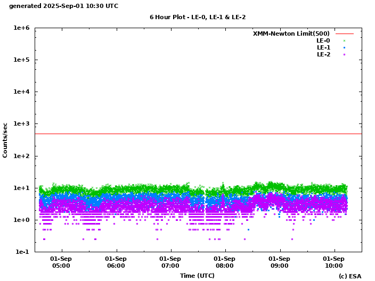Click the 1e+2 y-axis tick label
The image size is (375, 281).
click(21, 156)
